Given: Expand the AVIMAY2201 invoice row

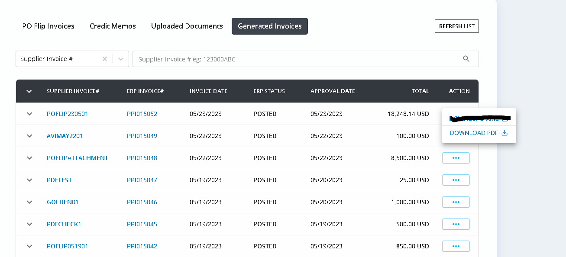Looking at the screenshot, I should 29,136.
